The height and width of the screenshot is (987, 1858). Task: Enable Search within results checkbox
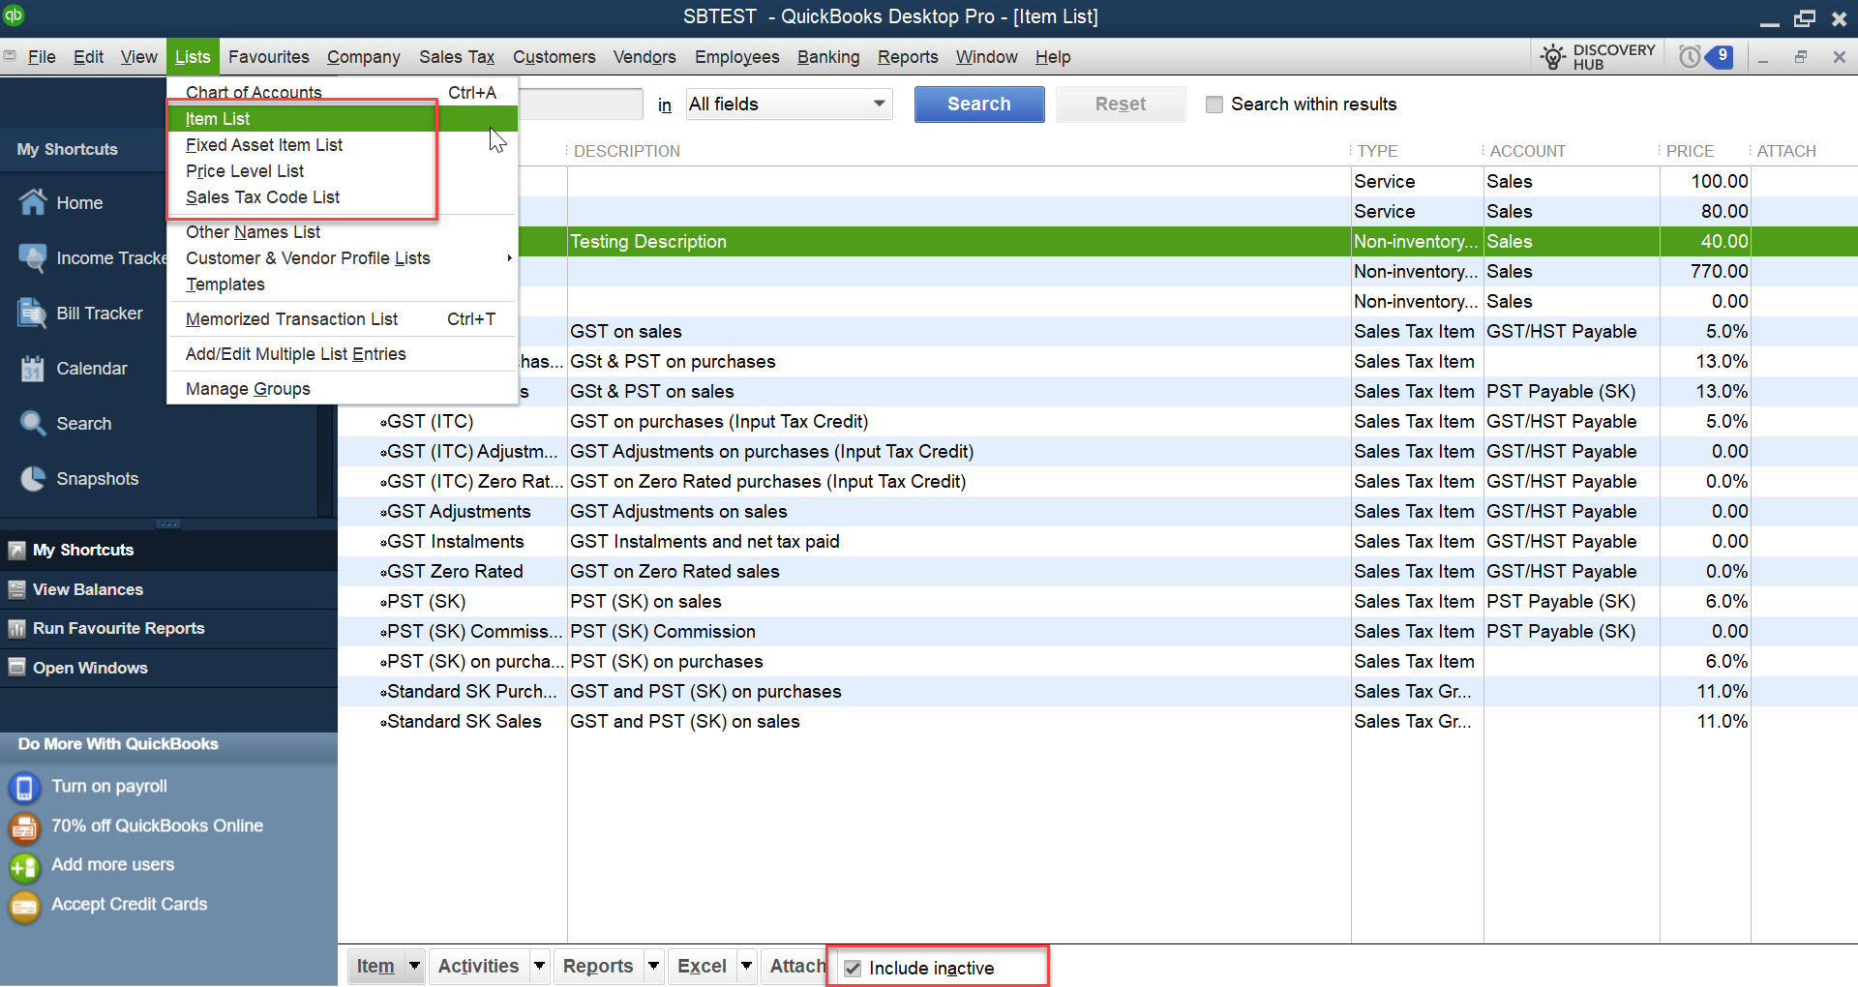(1214, 104)
